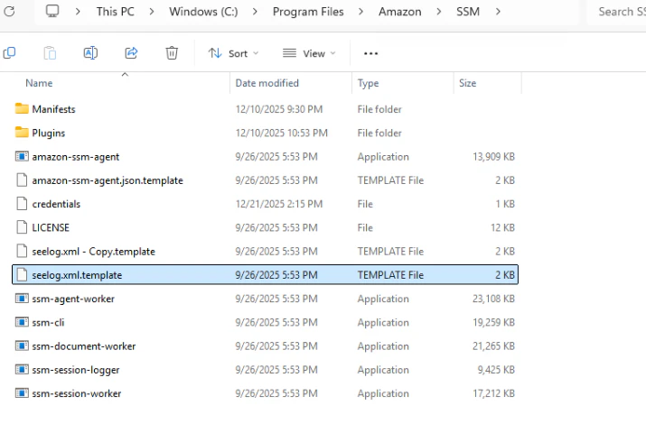Click the Delete trash icon
This screenshot has height=433, width=646.
(172, 53)
